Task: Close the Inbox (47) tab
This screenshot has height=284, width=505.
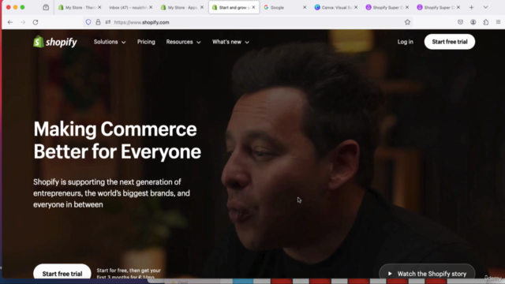Action: [151, 7]
